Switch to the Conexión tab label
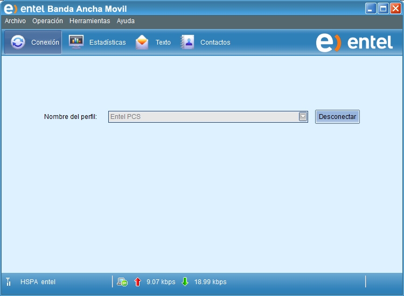 click(x=45, y=42)
